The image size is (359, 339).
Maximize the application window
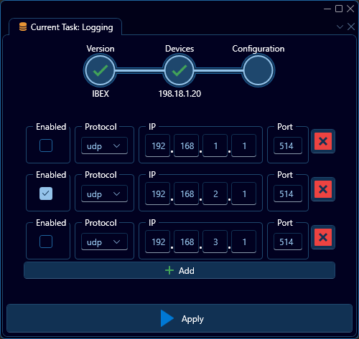tap(339, 9)
